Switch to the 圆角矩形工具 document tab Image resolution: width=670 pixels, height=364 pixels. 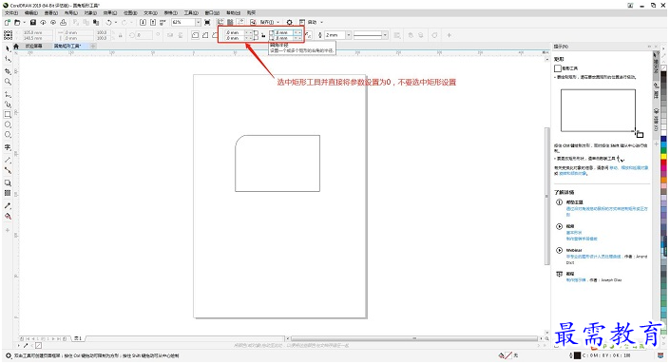click(67, 47)
